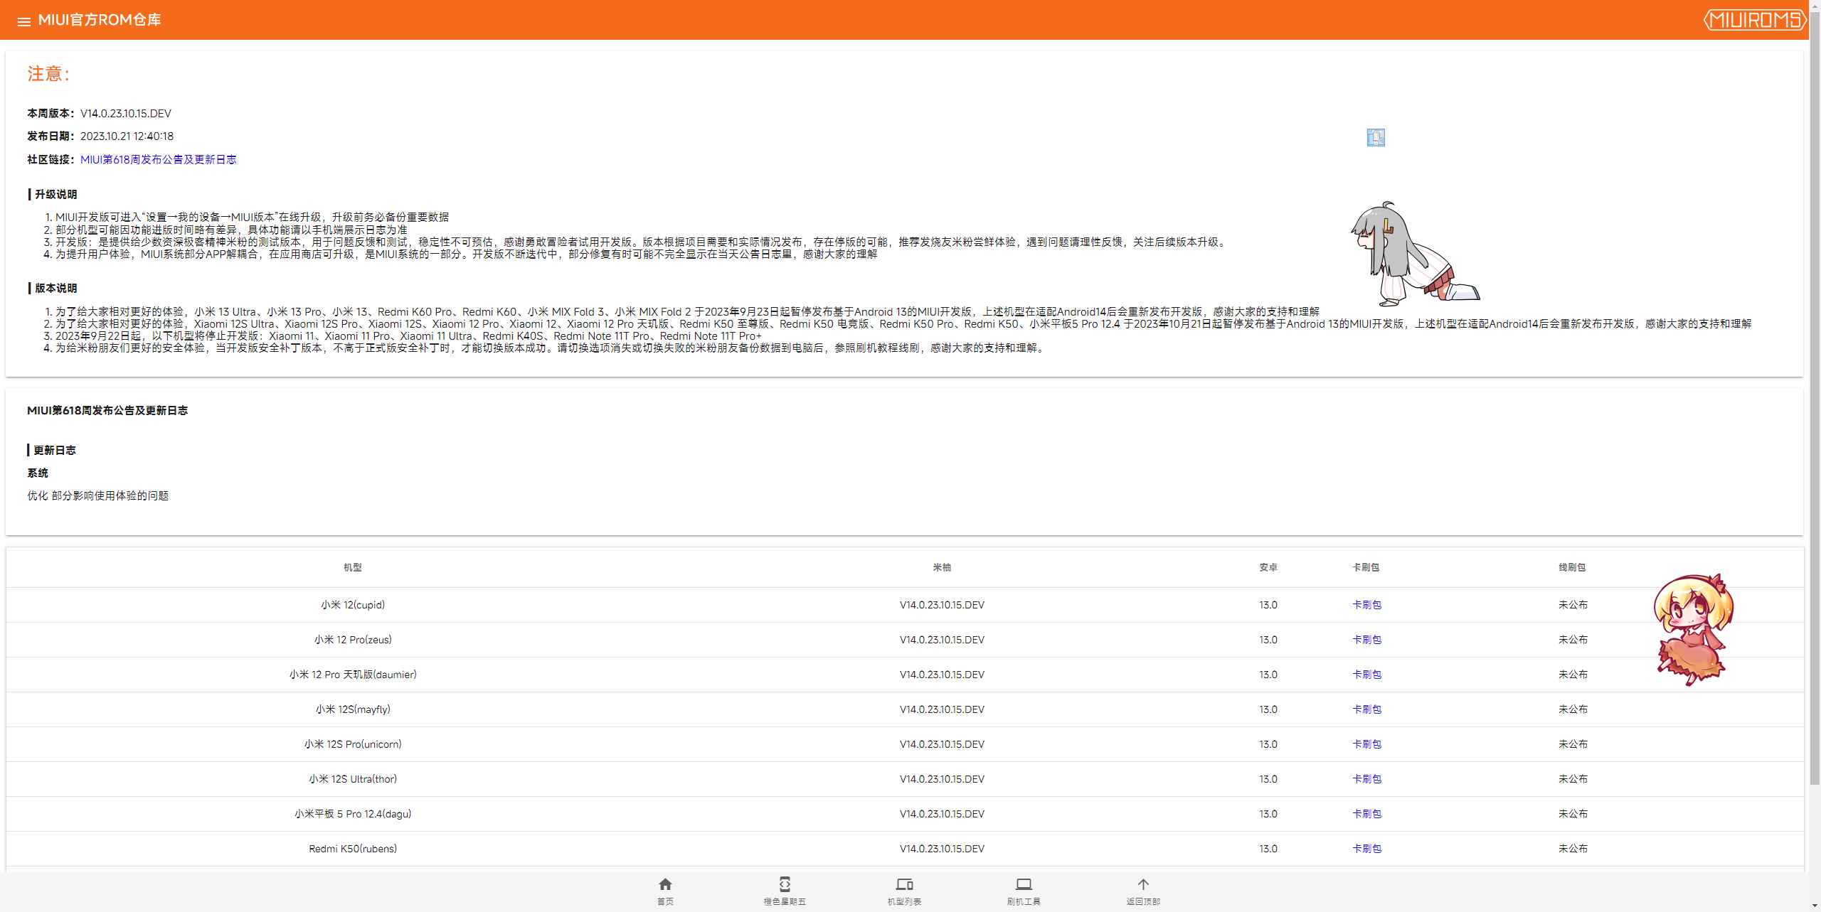
Task: Click 返回顶部 back-to-top arrow
Action: (x=1143, y=891)
